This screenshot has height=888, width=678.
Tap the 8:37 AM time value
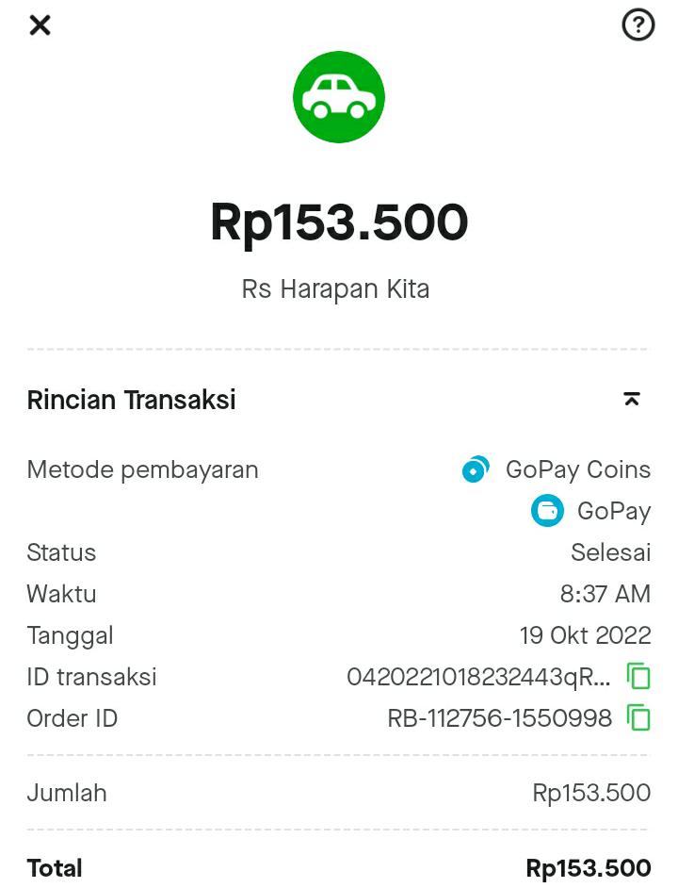coord(605,594)
